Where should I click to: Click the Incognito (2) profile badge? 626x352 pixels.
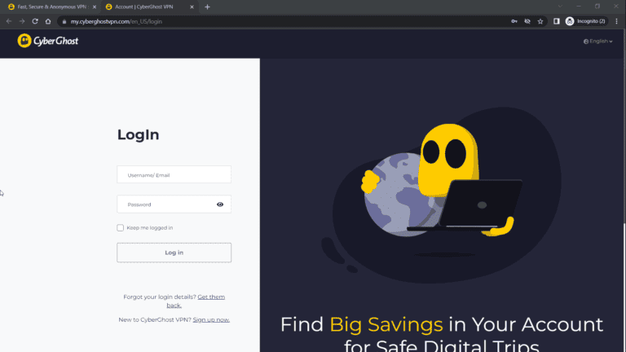click(x=586, y=21)
